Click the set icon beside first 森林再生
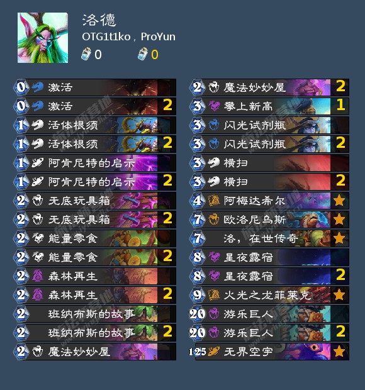 tap(38, 276)
